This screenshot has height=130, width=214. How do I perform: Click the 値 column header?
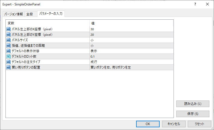coord(131,23)
